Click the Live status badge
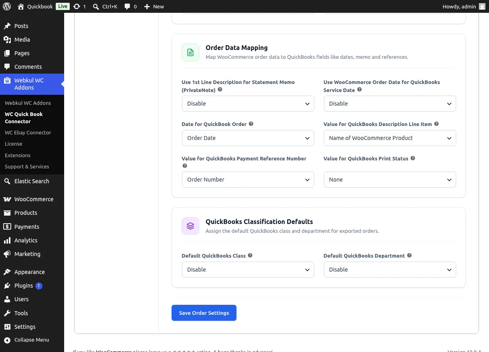Screen dimensions: 489x352 tap(63, 6)
